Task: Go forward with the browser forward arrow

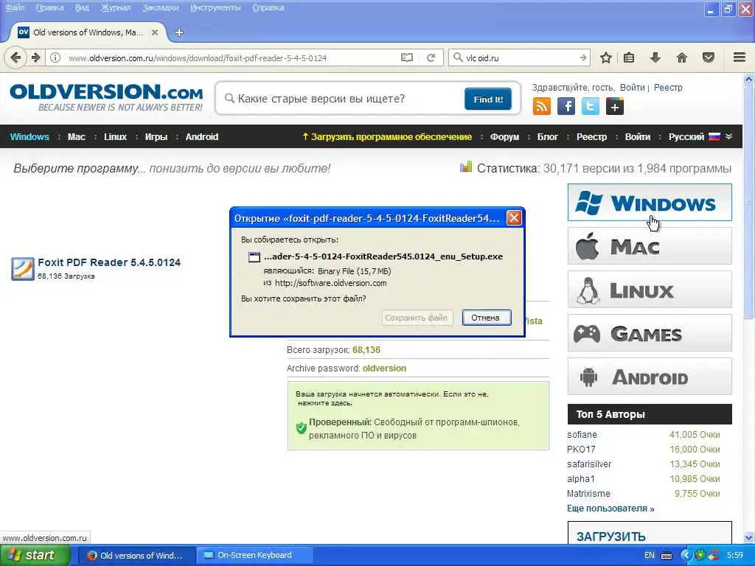Action: pos(35,57)
